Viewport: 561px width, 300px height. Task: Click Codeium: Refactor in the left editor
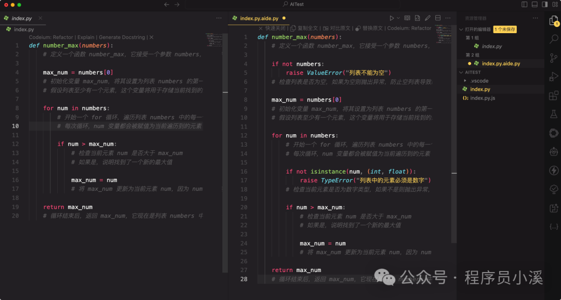(x=51, y=37)
